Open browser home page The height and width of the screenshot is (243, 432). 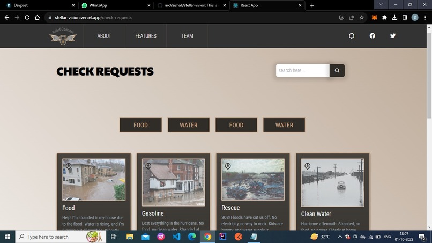37,17
